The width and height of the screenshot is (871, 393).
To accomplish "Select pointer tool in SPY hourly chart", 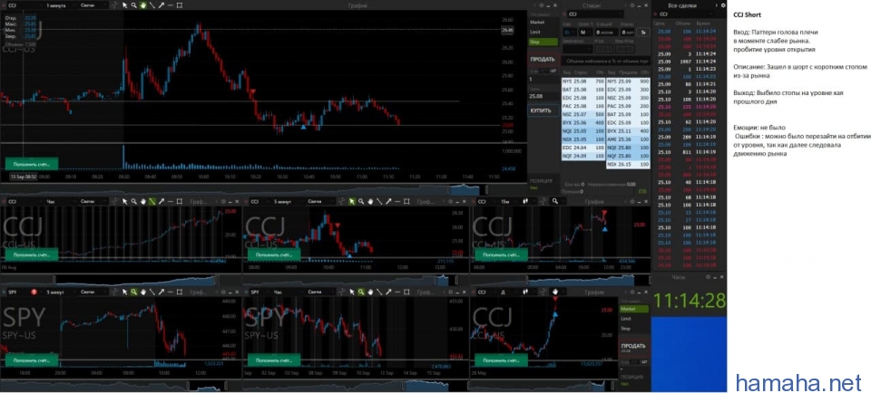I will point(351,292).
